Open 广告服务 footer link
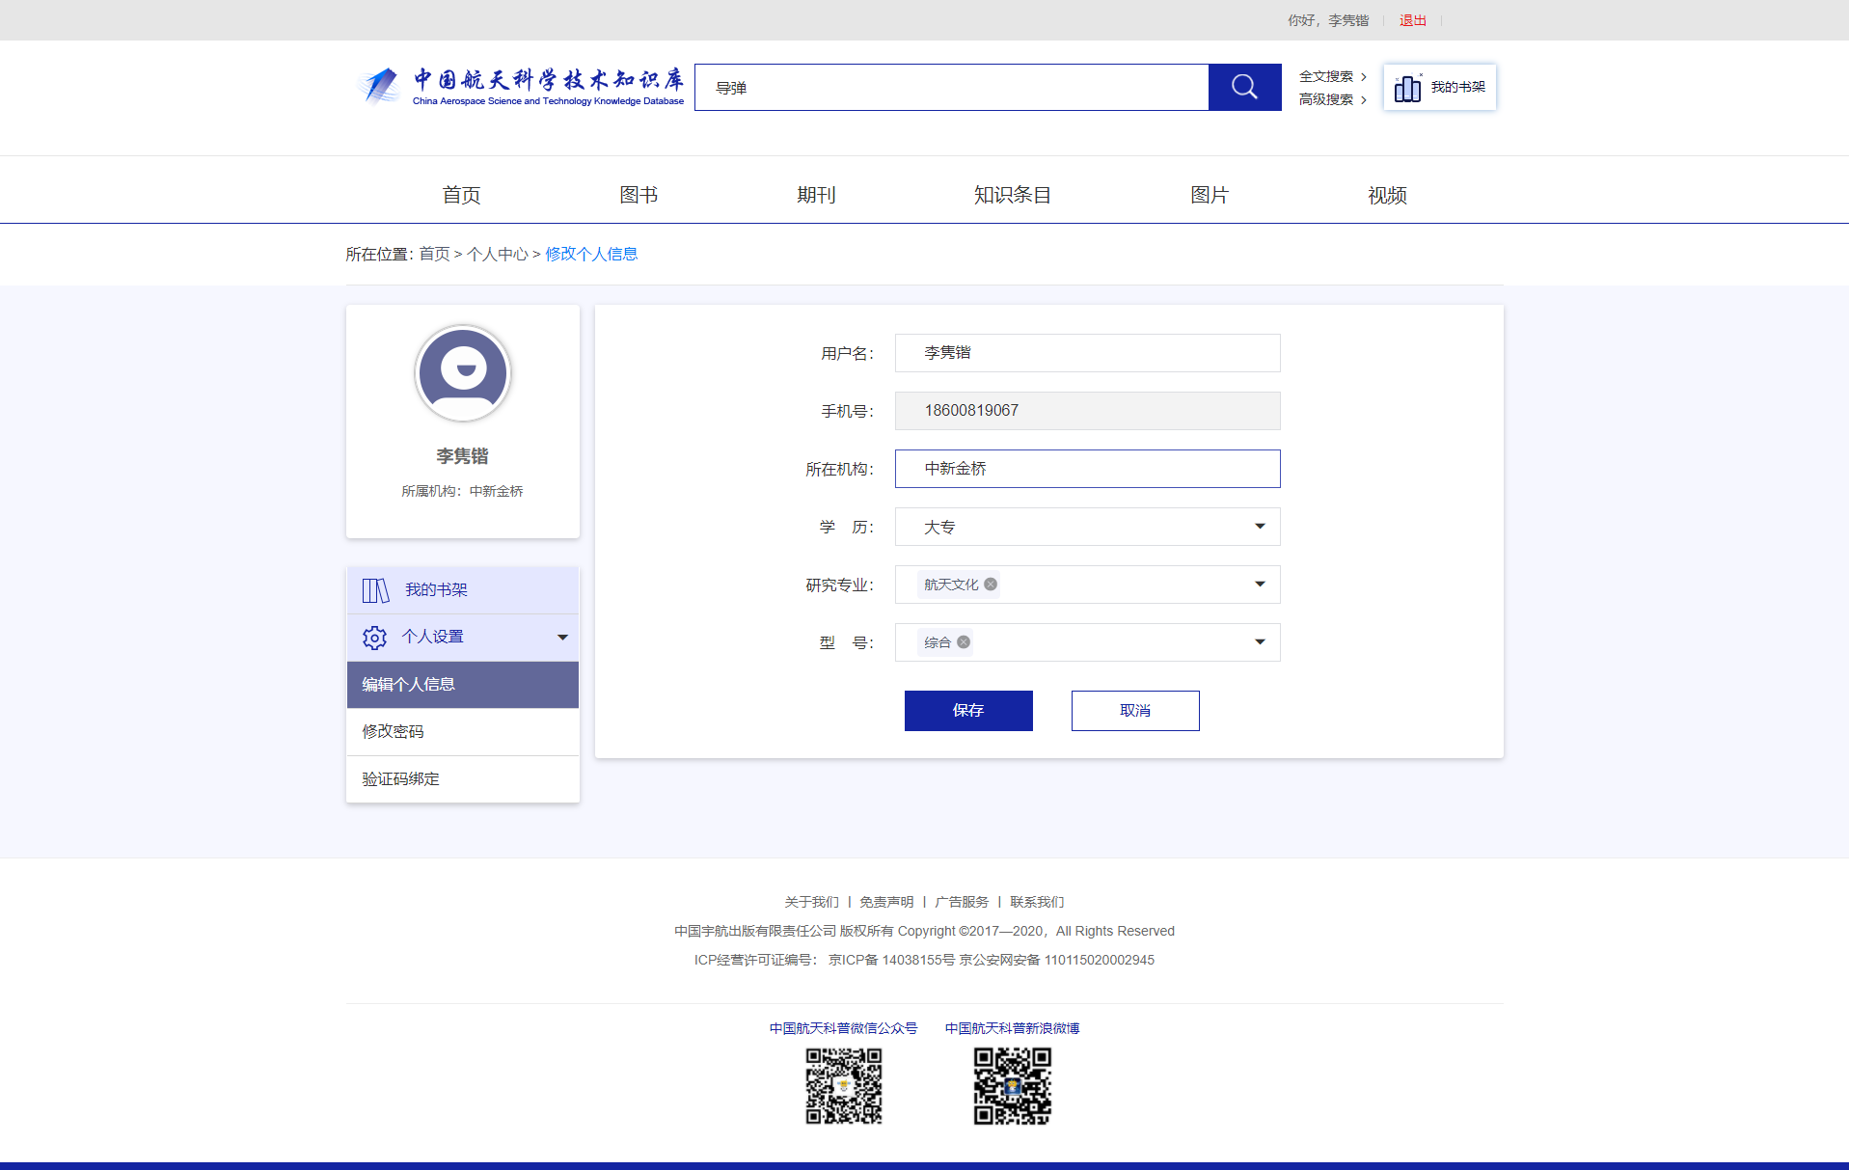The image size is (1849, 1170). pyautogui.click(x=962, y=902)
